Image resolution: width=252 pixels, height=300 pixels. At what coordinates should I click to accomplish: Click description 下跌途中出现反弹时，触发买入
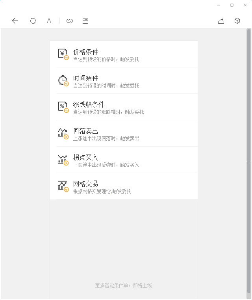click(106, 165)
